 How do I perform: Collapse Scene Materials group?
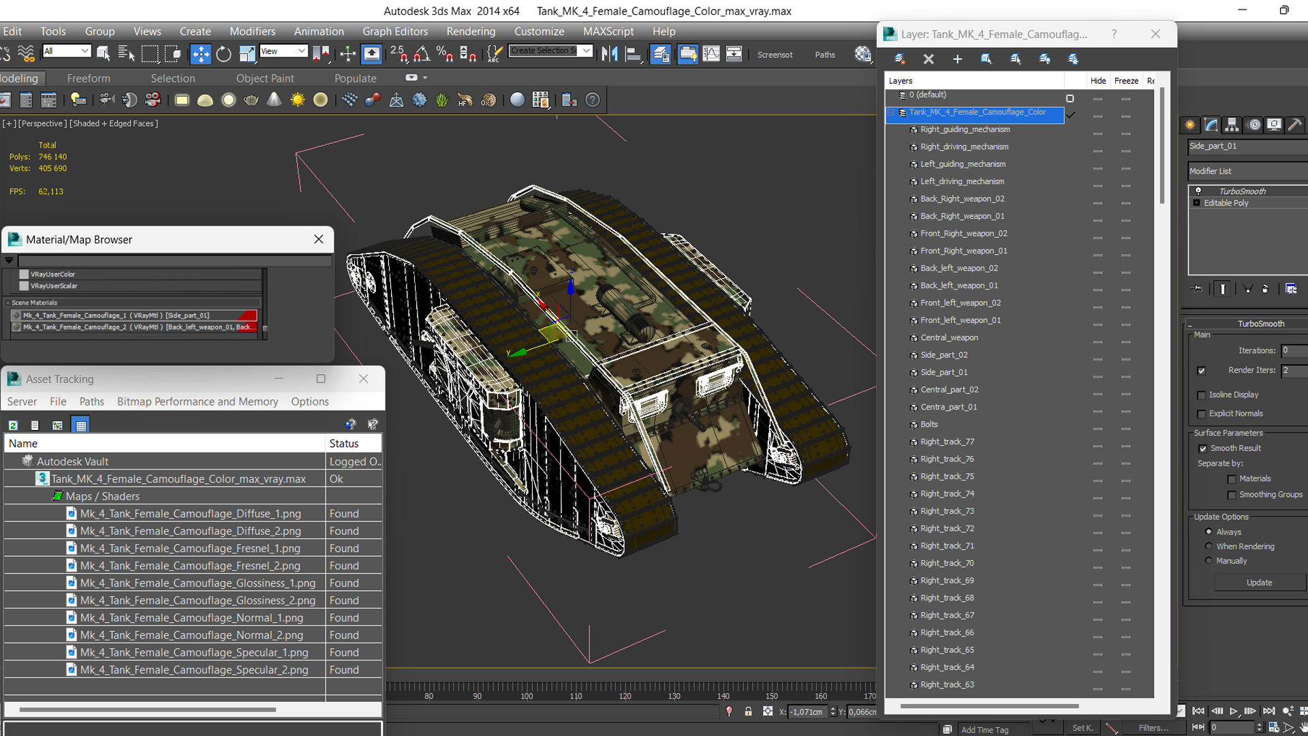7,303
